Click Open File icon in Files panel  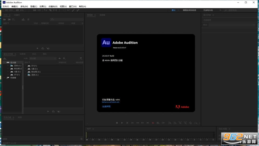coord(5,19)
